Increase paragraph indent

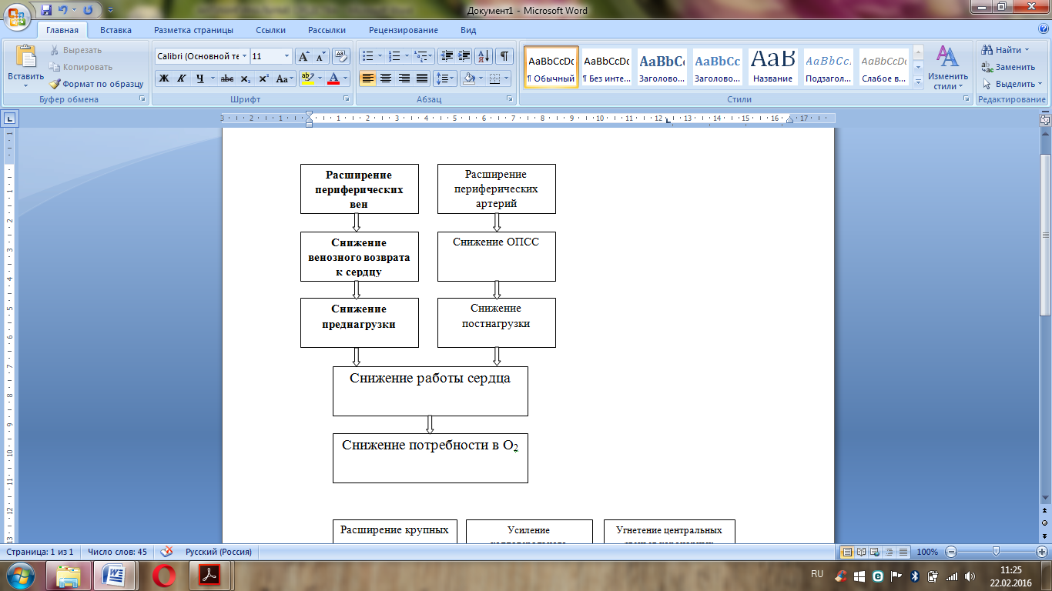pos(464,56)
